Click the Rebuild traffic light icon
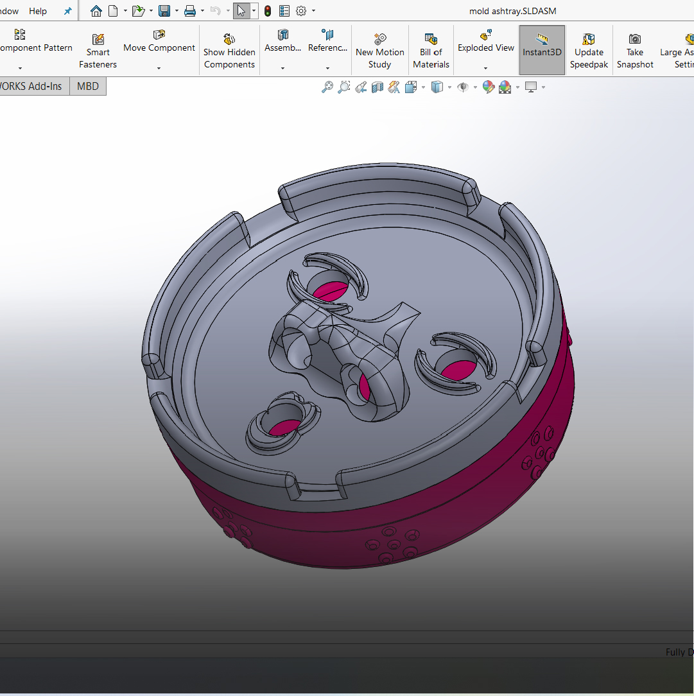694x696 pixels. tap(268, 11)
